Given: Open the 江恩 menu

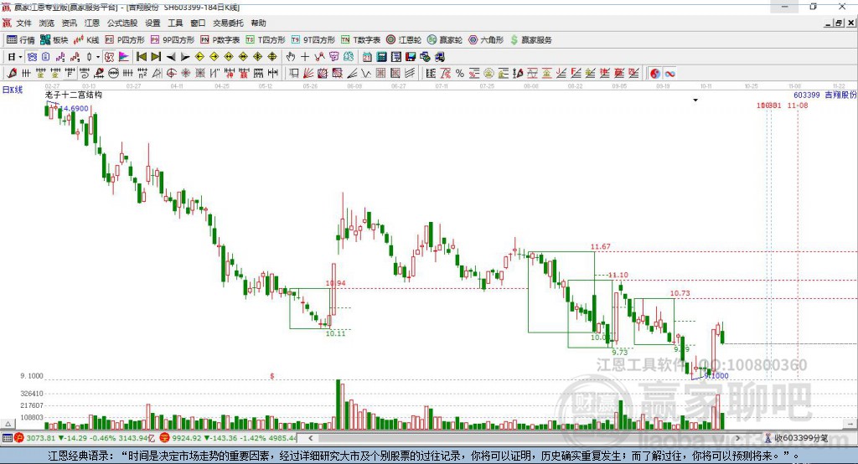Looking at the screenshot, I should (x=92, y=23).
